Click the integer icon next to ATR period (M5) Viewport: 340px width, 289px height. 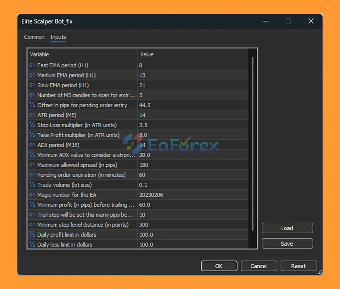tap(32, 115)
